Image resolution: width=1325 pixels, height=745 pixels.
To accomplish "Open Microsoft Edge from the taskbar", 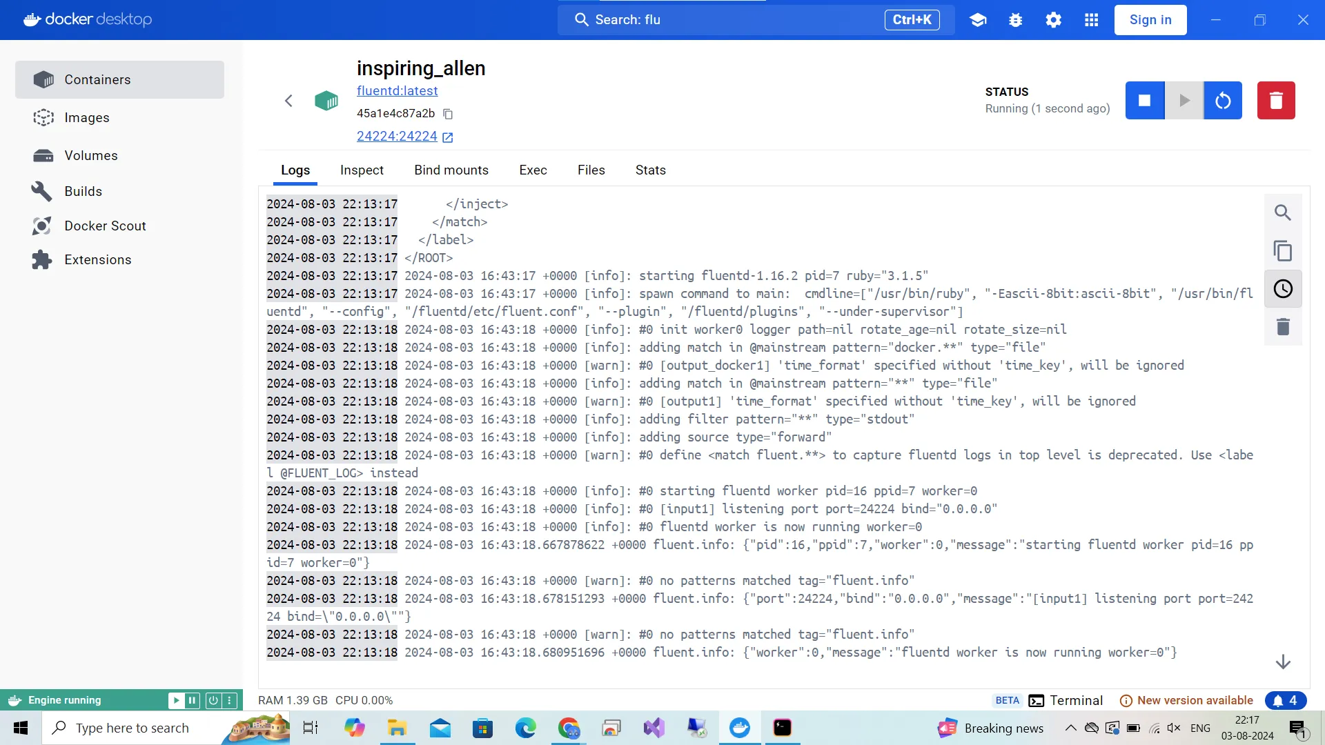I will click(x=525, y=728).
